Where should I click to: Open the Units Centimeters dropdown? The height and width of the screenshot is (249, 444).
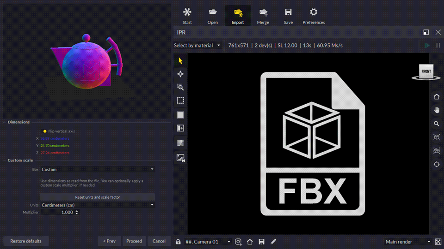point(98,205)
